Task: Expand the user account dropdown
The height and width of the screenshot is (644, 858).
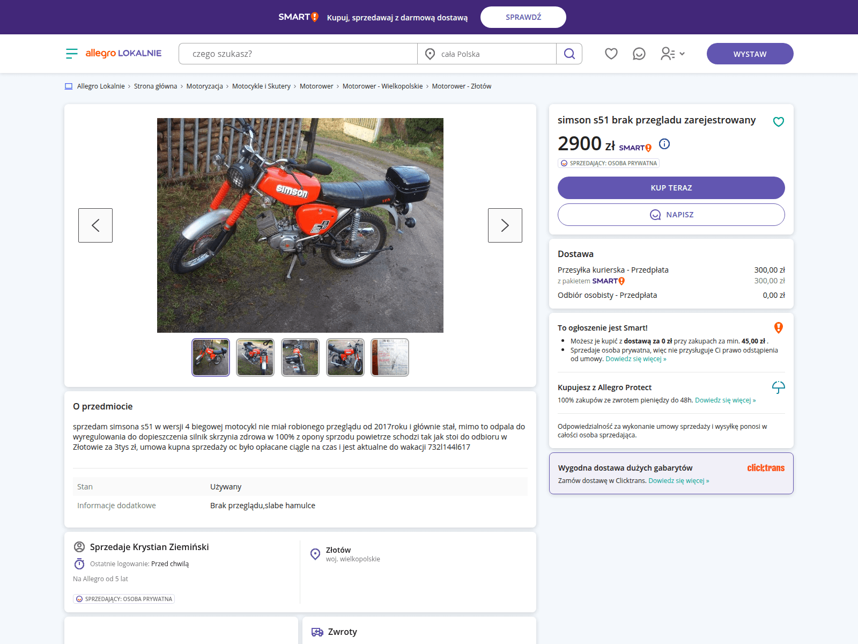Action: pyautogui.click(x=673, y=54)
